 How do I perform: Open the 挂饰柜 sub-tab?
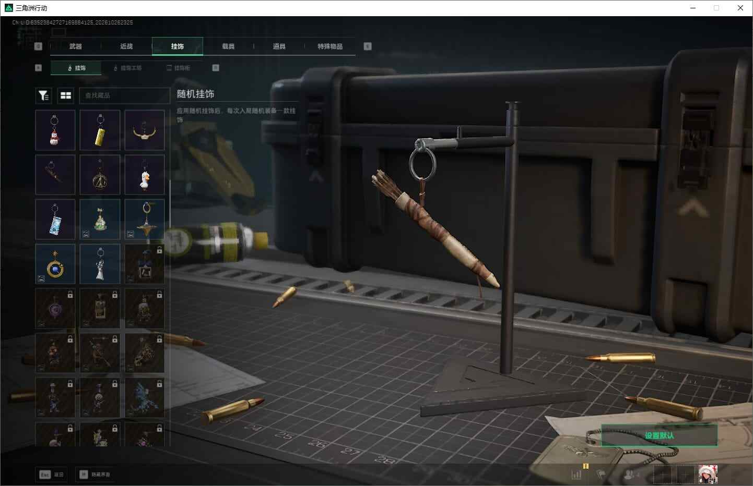(179, 68)
